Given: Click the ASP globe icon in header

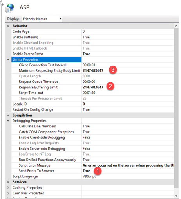Looking at the screenshot, I should [10, 8].
